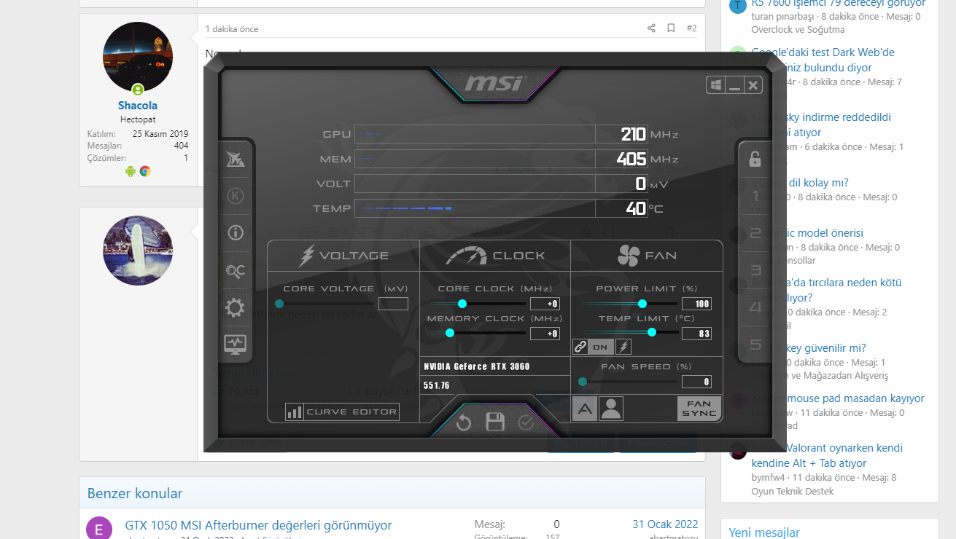This screenshot has height=539, width=956.
Task: Click the Temp Limit slider handle
Action: pyautogui.click(x=652, y=332)
